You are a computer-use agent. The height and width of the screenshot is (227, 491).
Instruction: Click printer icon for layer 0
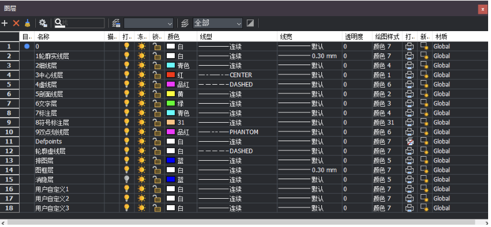410,47
